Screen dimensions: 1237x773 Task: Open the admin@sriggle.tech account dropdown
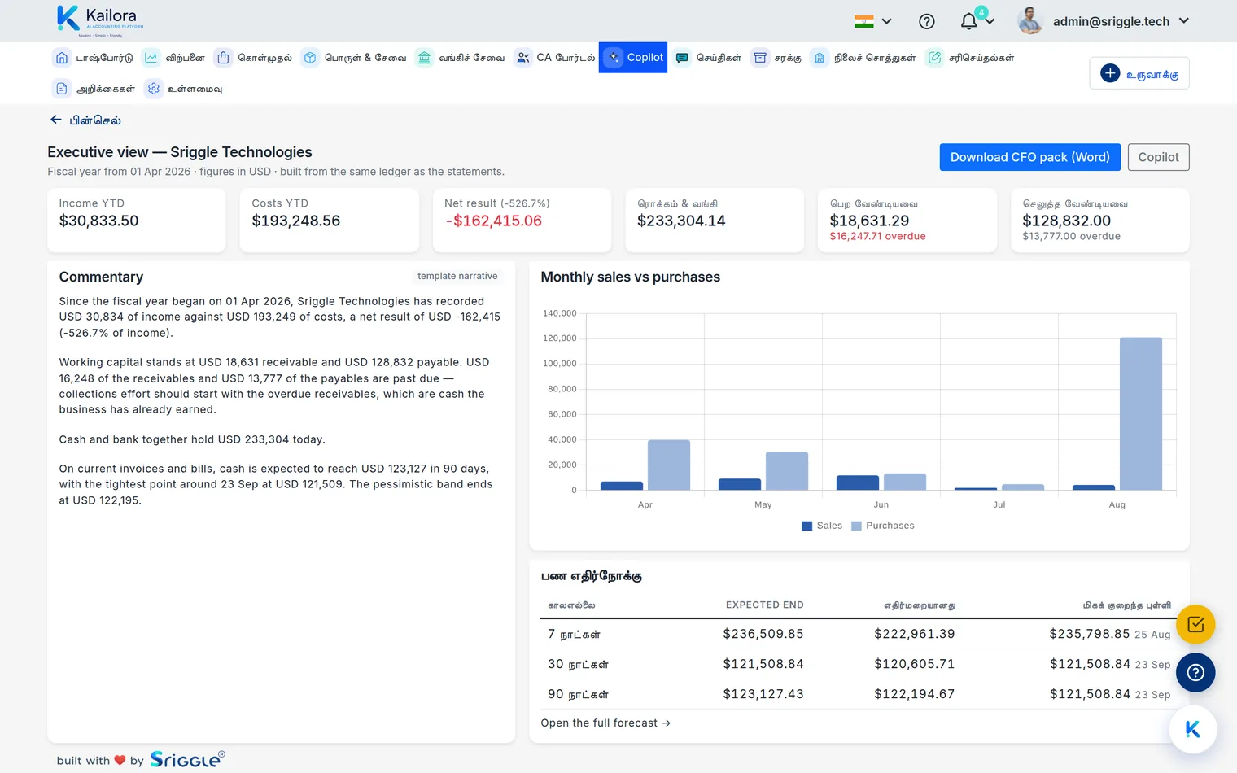(x=1104, y=22)
